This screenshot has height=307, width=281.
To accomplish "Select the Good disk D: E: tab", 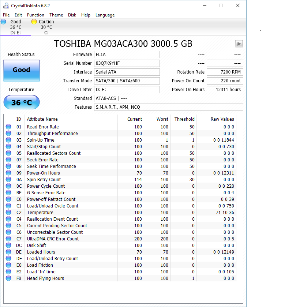I will point(16,27).
